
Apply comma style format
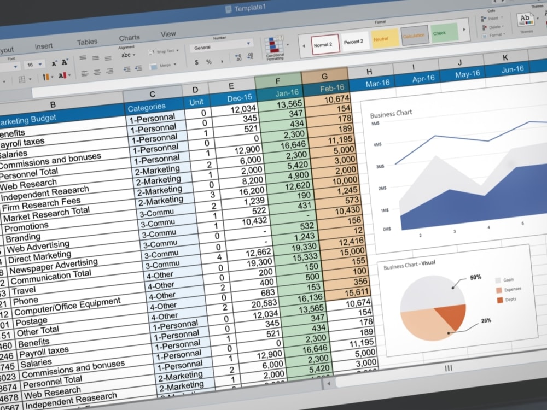click(222, 61)
